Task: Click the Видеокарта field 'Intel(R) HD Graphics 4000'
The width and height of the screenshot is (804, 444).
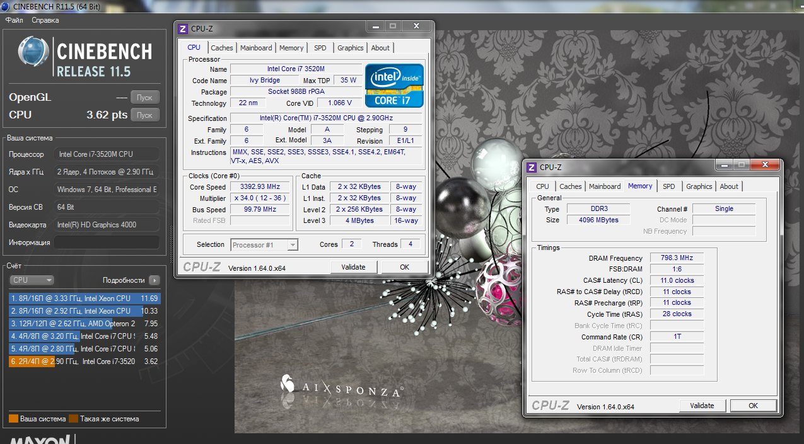Action: point(107,225)
